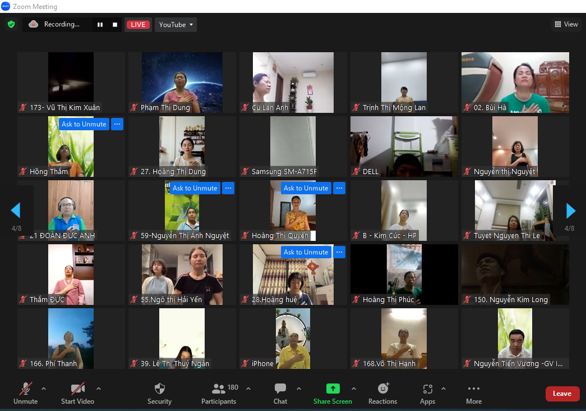The height and width of the screenshot is (411, 586).
Task: Ask Hoàng Thị Quyên to unmute
Action: (x=306, y=188)
